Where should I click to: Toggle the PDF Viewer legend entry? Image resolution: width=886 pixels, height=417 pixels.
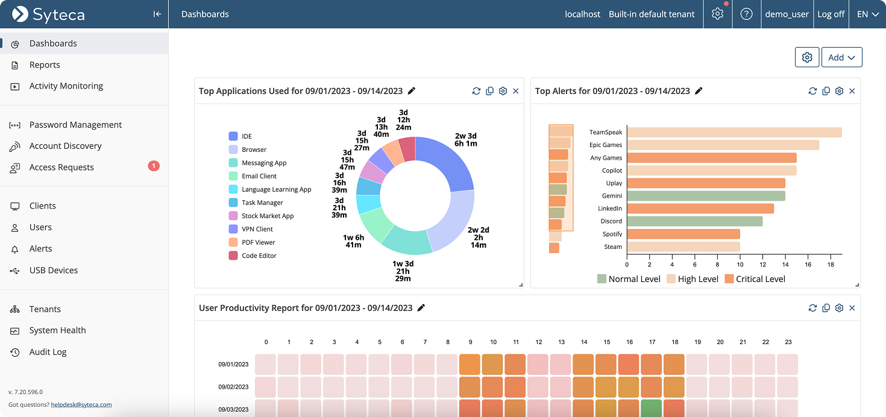point(253,242)
